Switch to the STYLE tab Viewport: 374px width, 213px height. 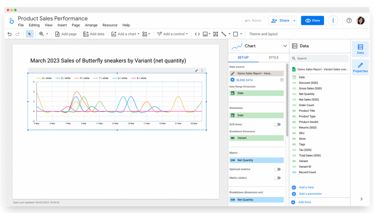pos(274,58)
